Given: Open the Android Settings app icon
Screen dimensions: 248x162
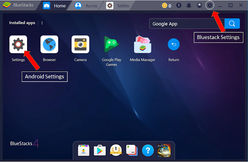Looking at the screenshot, I should (18, 44).
